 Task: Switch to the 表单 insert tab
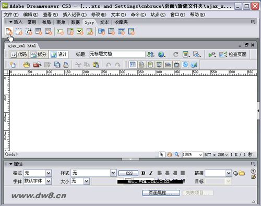tap(61, 22)
